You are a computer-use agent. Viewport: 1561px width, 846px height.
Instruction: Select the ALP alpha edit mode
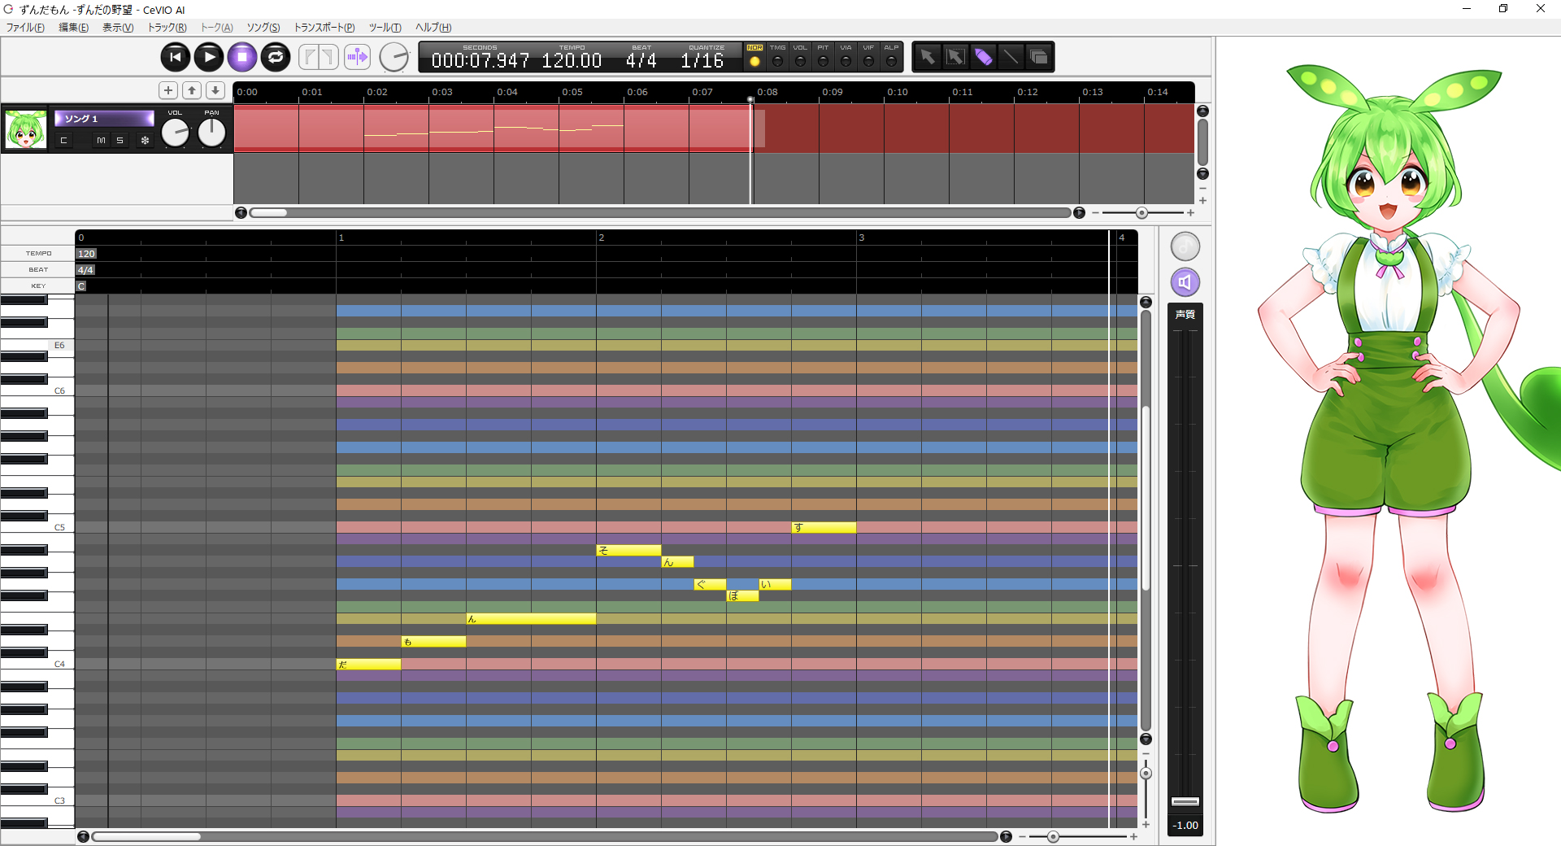pyautogui.click(x=891, y=57)
